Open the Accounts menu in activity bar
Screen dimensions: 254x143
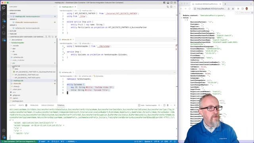click(x=4, y=130)
